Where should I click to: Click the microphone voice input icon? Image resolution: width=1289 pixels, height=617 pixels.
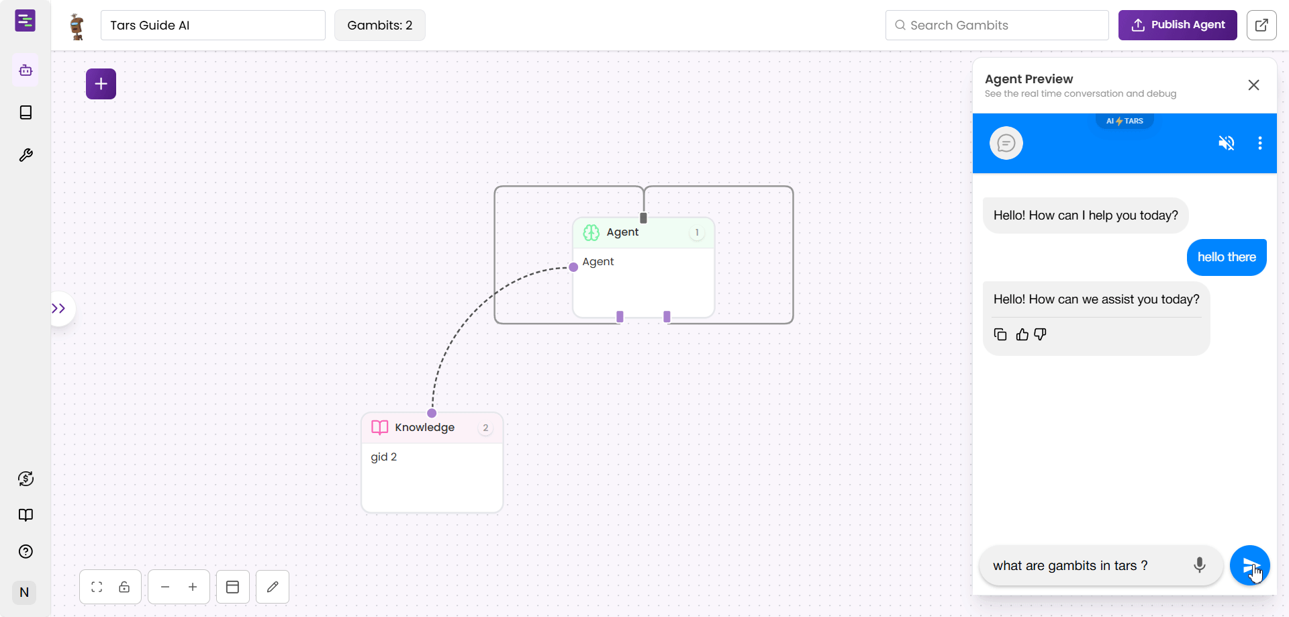1200,565
